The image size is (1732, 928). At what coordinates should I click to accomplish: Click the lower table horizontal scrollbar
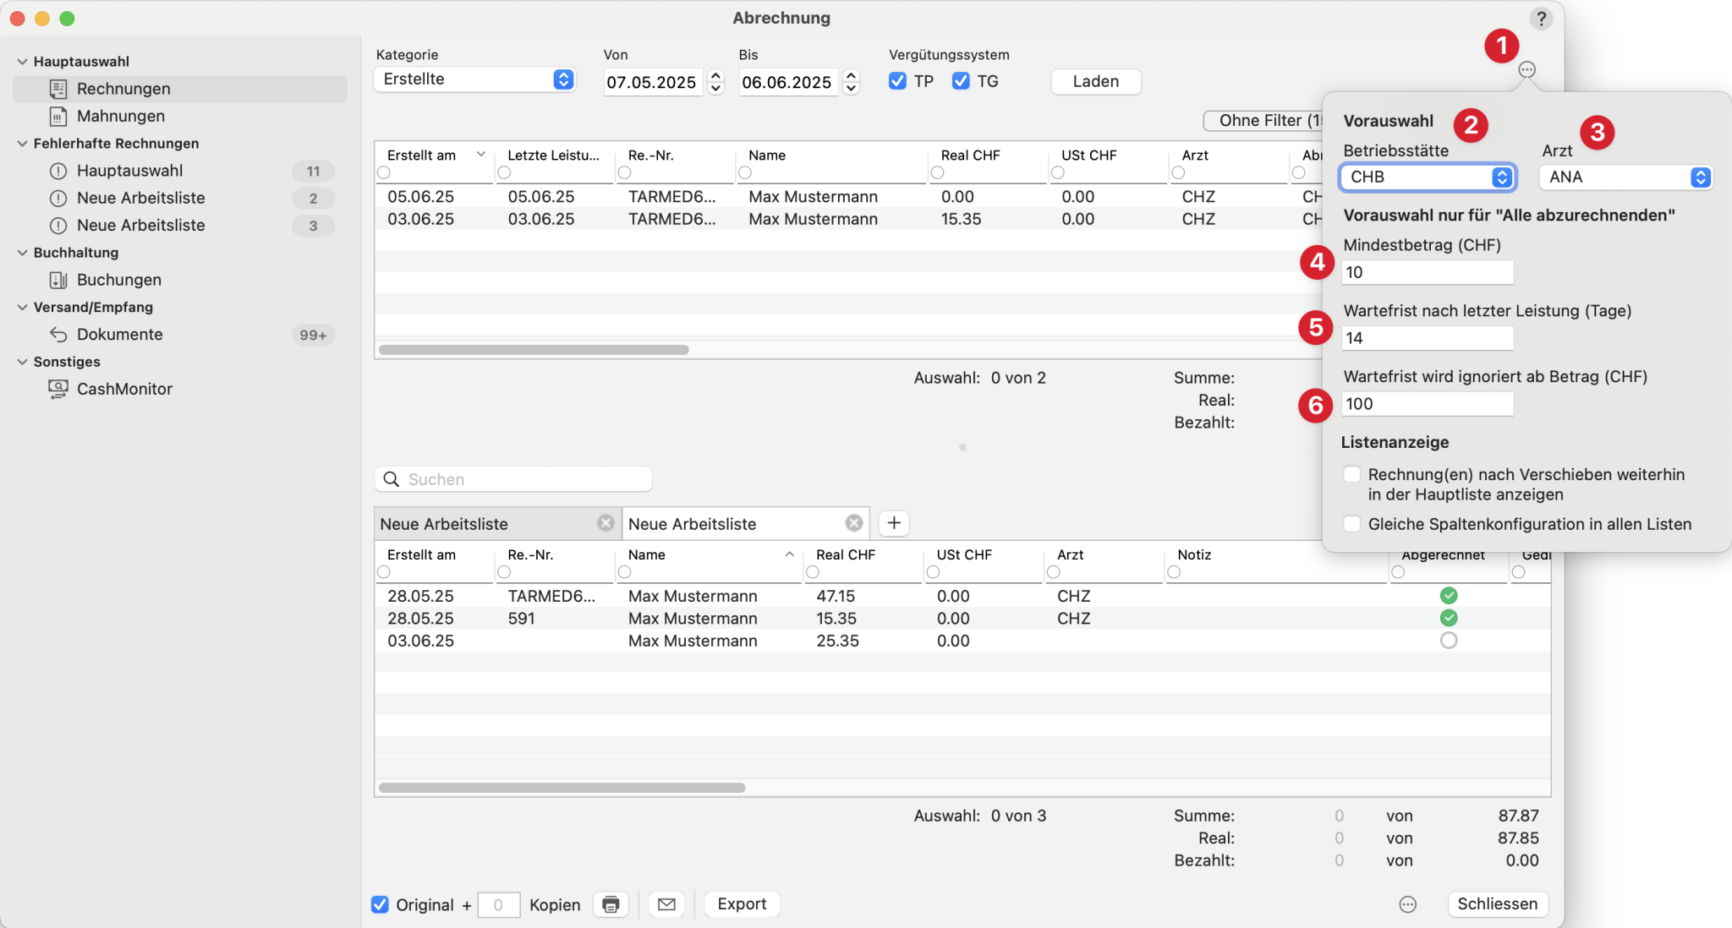pos(562,788)
